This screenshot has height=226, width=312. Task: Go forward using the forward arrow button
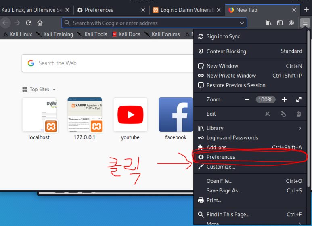[17, 23]
